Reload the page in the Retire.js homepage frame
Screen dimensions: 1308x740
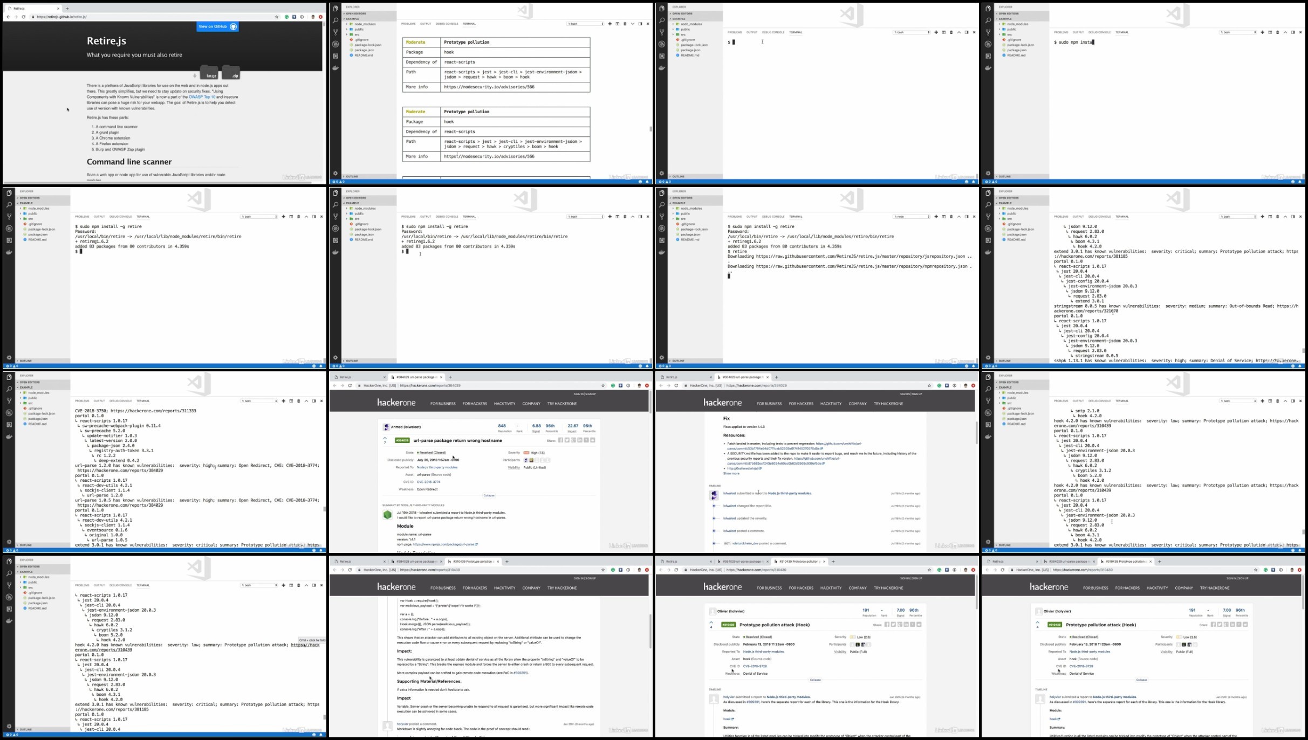point(24,17)
